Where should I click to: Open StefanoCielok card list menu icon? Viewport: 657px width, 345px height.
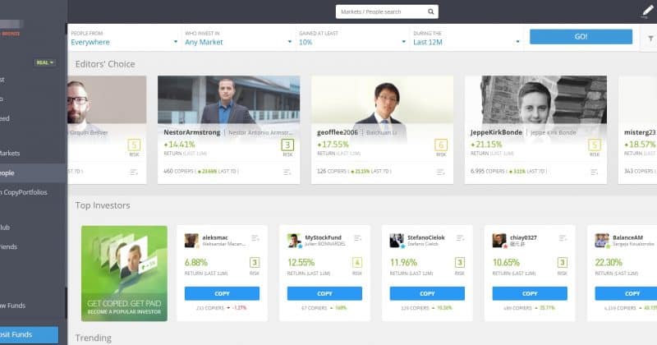click(460, 238)
